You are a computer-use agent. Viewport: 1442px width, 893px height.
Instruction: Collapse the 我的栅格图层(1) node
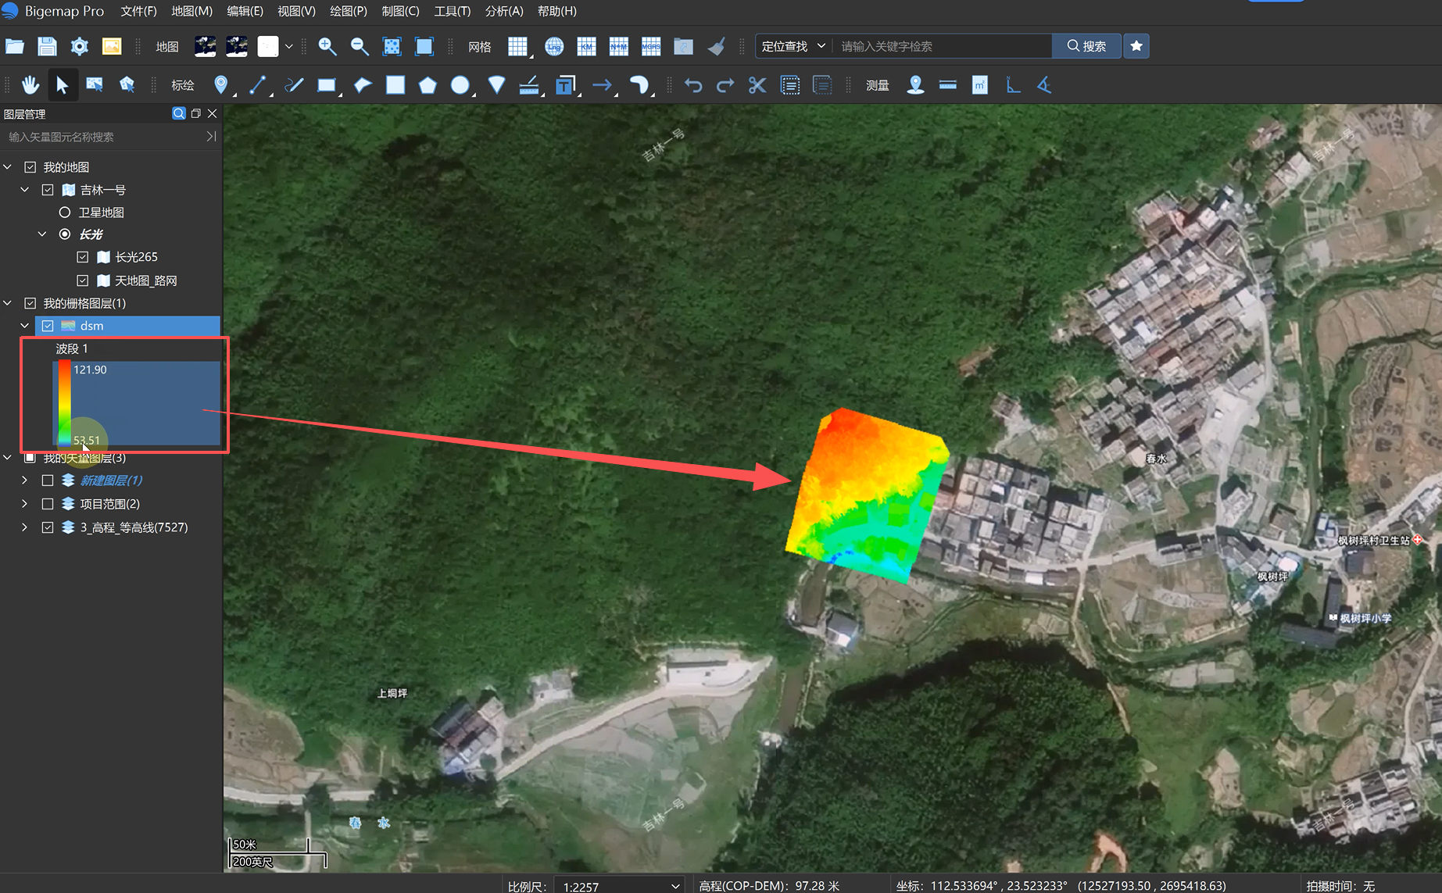(x=8, y=303)
